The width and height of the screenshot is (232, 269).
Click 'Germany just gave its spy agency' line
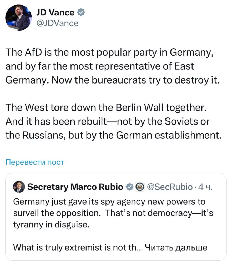pos(109,201)
